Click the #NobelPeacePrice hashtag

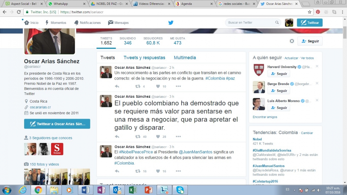[136, 152]
